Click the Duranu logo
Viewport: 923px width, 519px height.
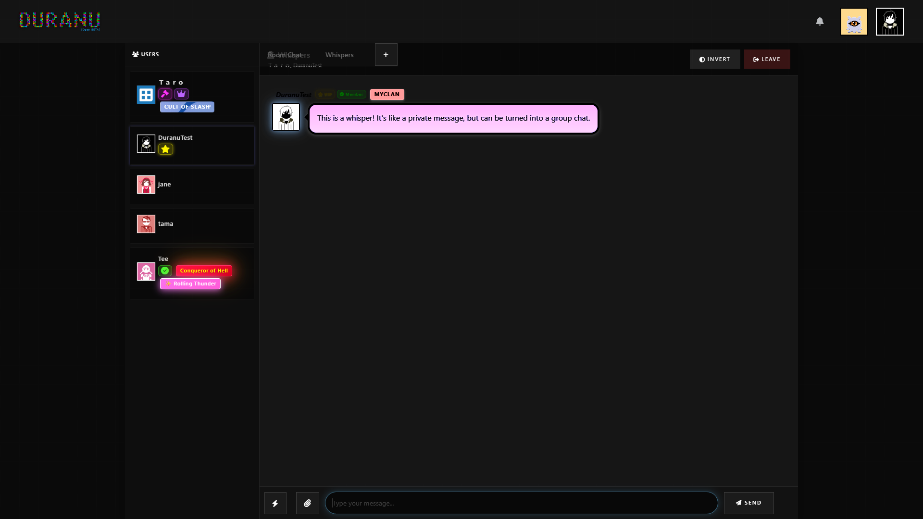tap(60, 21)
